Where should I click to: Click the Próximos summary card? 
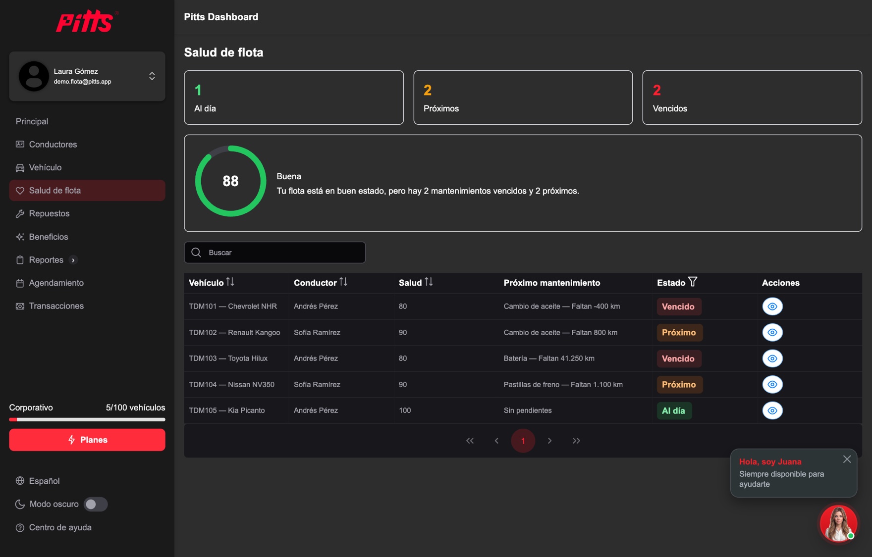pyautogui.click(x=523, y=98)
